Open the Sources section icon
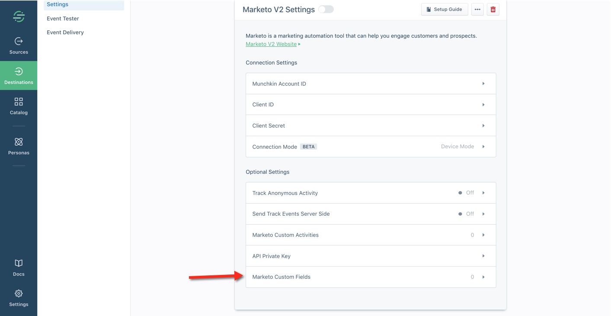This screenshot has height=316, width=611. pos(19,41)
